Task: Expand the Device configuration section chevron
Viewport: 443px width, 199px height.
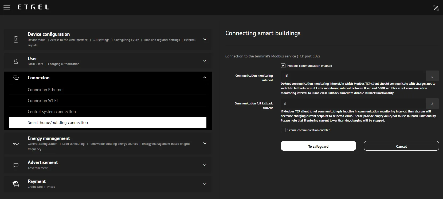Action: click(205, 40)
